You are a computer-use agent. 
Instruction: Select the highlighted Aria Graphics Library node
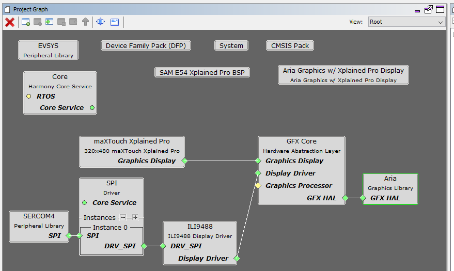pyautogui.click(x=390, y=189)
